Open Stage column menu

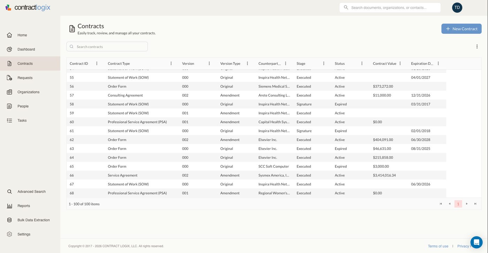click(x=324, y=64)
